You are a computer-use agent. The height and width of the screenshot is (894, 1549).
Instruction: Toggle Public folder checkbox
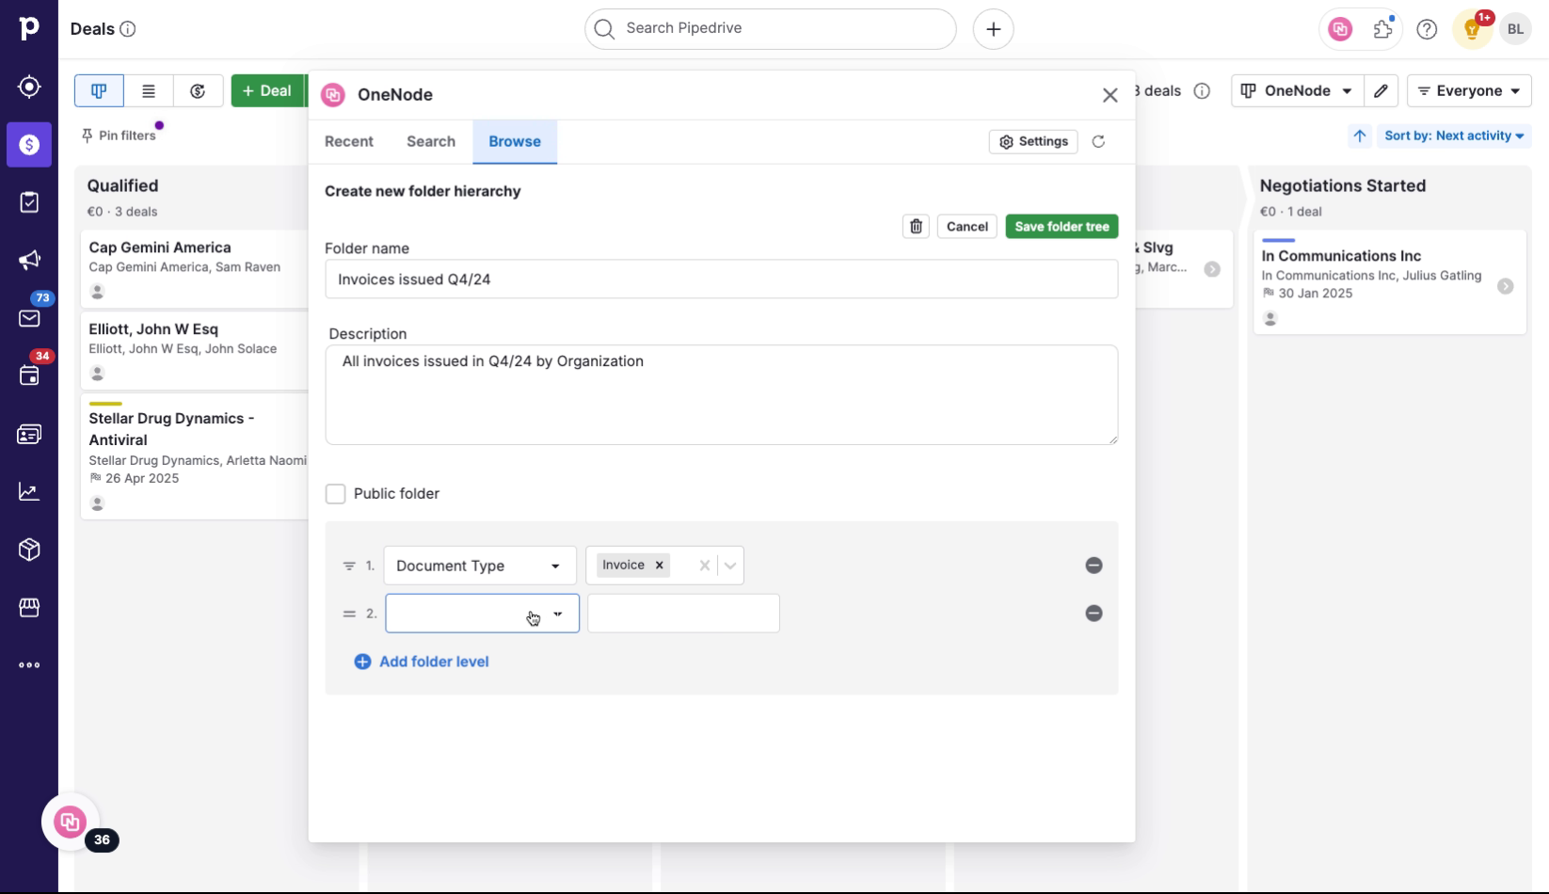(335, 494)
